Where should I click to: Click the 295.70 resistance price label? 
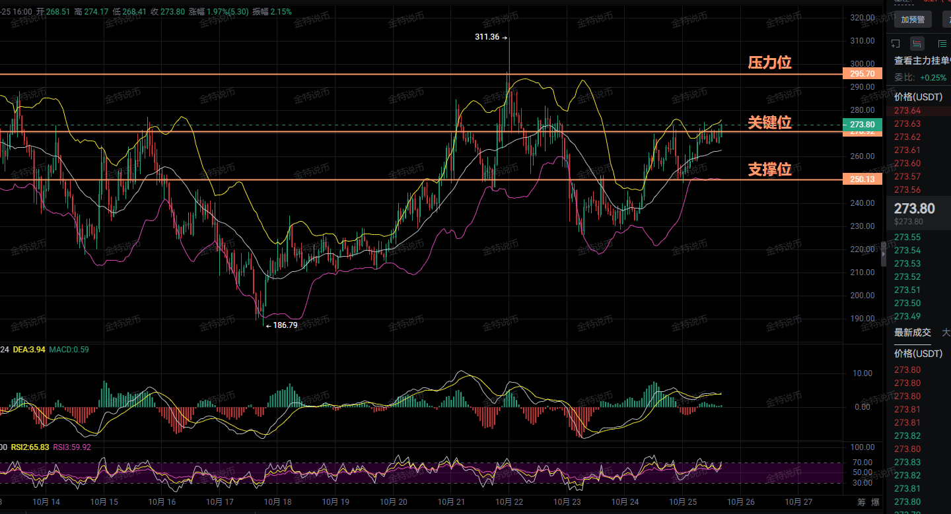[863, 74]
